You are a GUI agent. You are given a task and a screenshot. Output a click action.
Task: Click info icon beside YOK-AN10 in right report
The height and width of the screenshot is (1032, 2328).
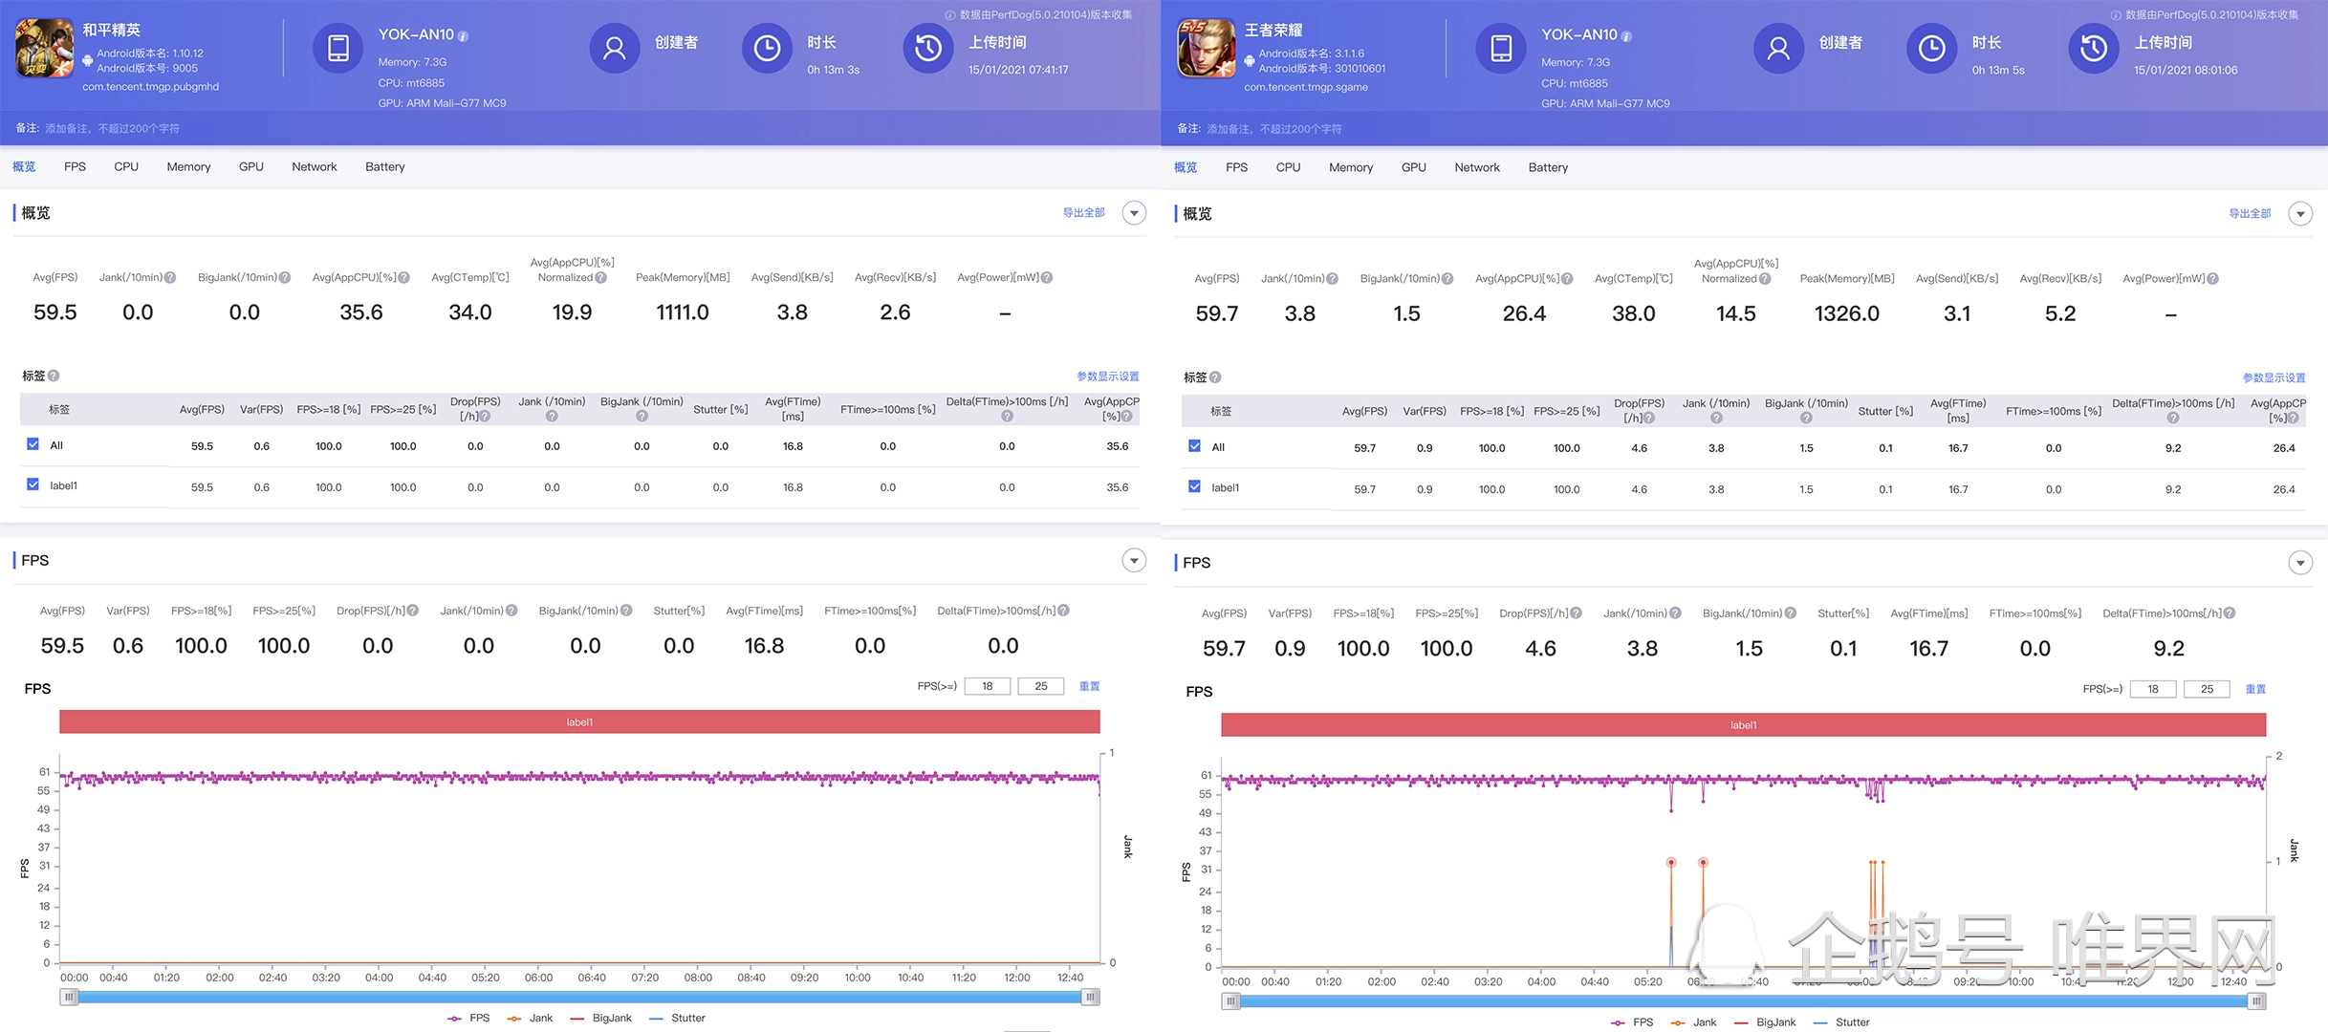pos(1626,36)
